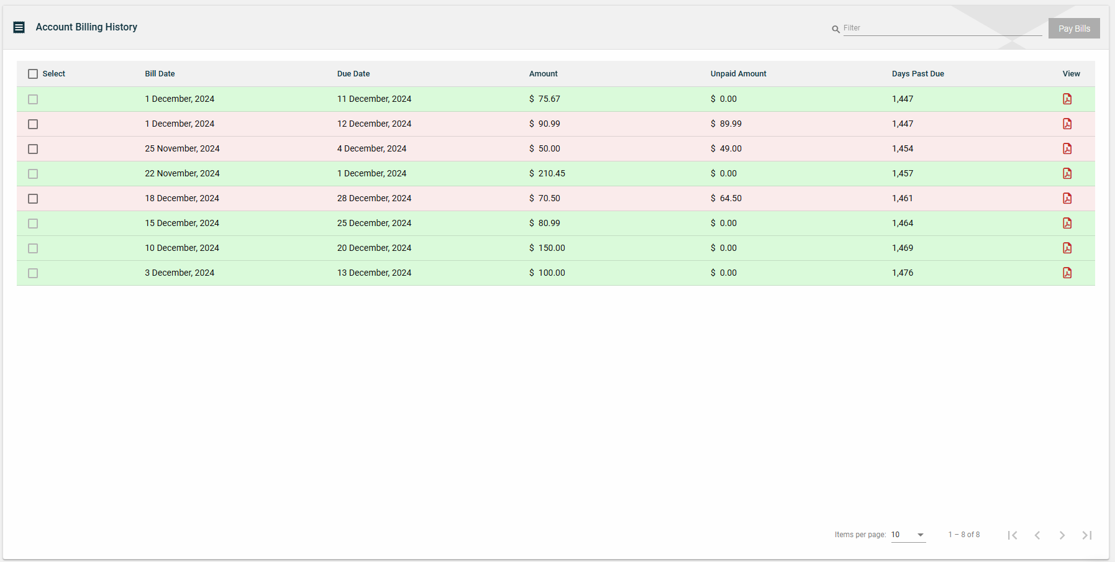Open the PDF bill dated 1 December, 2024
Screen dimensions: 1115x562
click(1068, 99)
